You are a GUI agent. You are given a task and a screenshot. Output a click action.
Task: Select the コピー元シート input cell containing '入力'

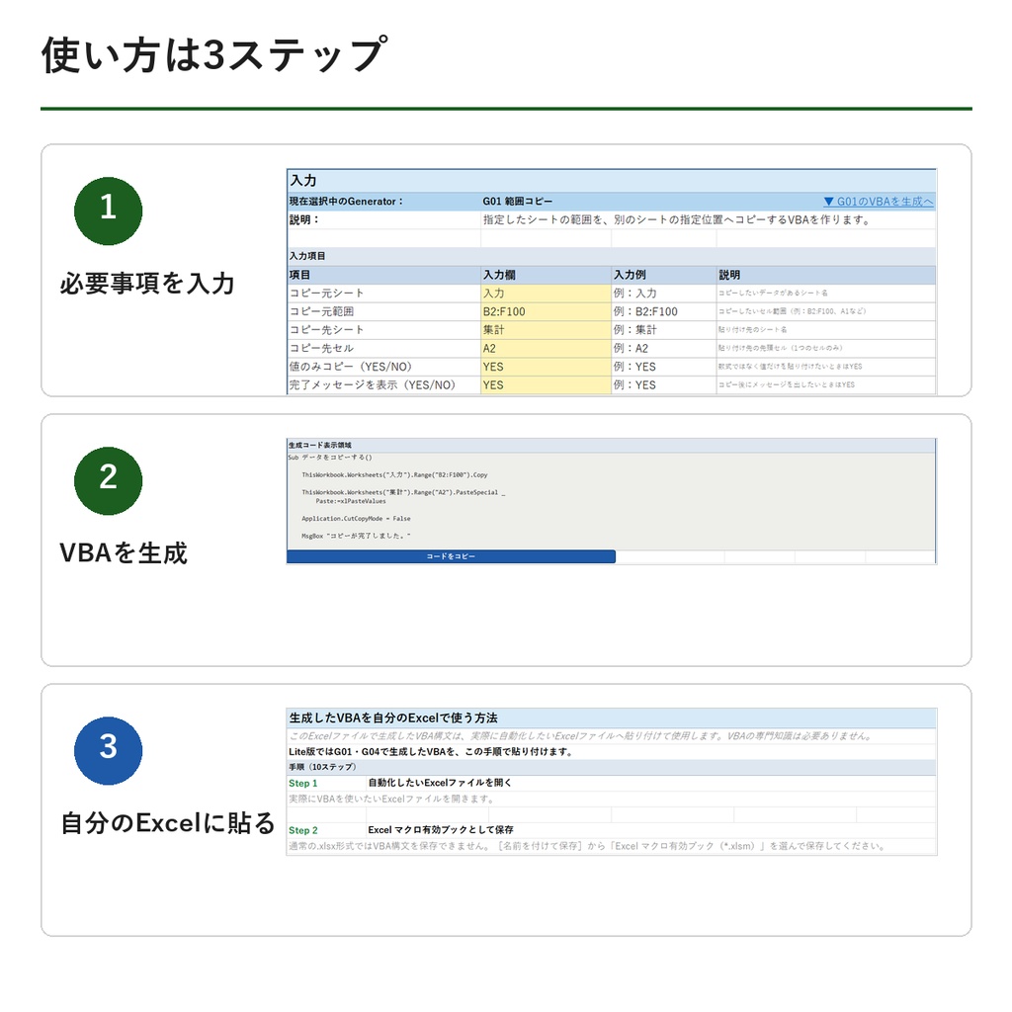546,293
